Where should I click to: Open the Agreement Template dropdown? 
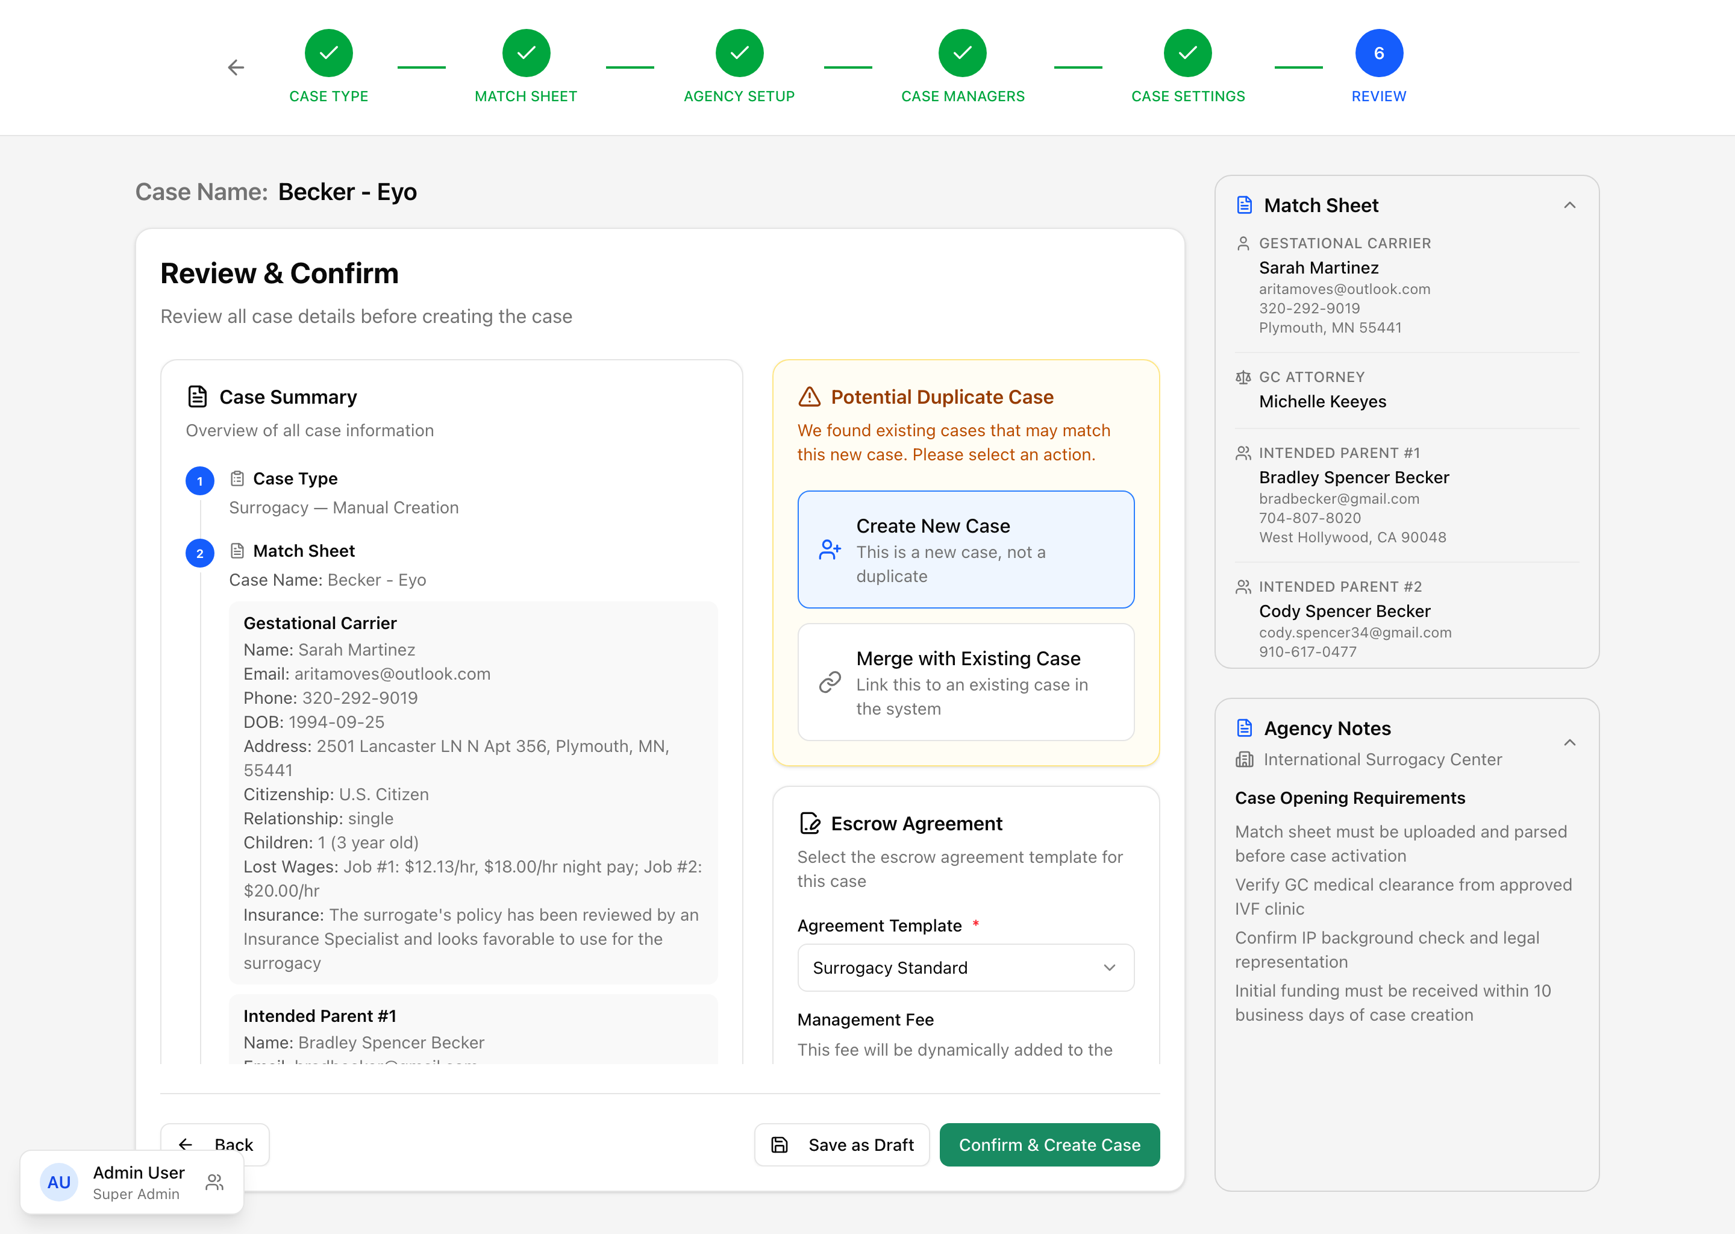point(966,967)
